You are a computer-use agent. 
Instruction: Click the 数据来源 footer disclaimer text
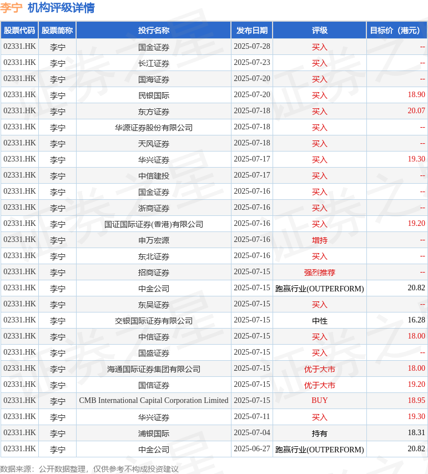tap(89, 469)
